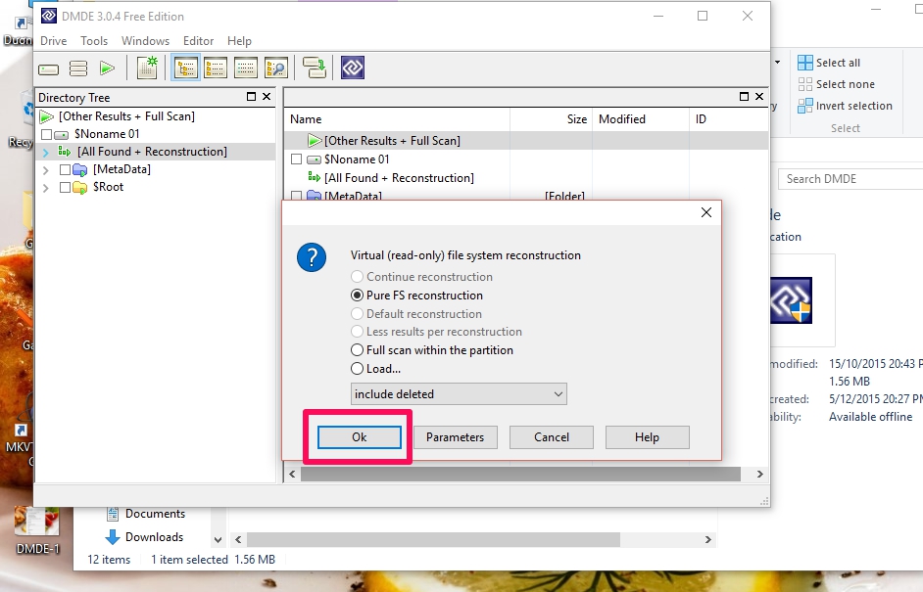Screen dimensions: 923x592
Task: Click the Search DMDE field in Explorer
Action: (850, 179)
